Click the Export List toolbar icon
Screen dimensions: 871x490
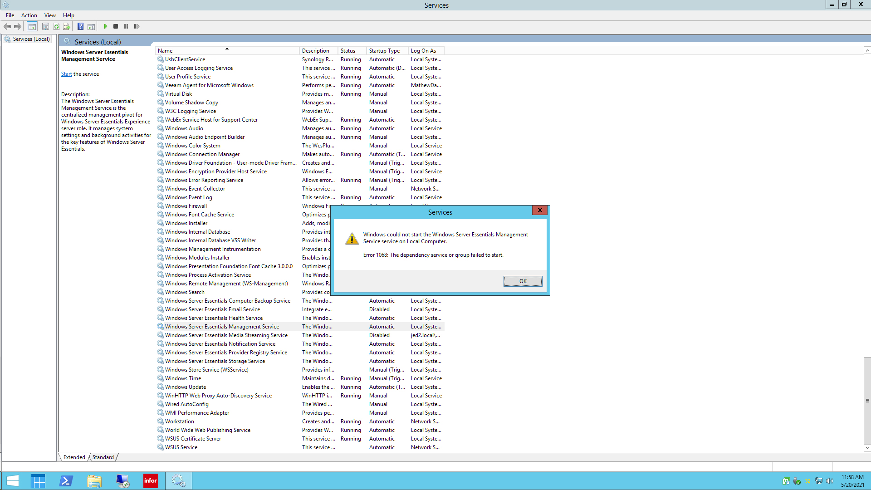(67, 26)
